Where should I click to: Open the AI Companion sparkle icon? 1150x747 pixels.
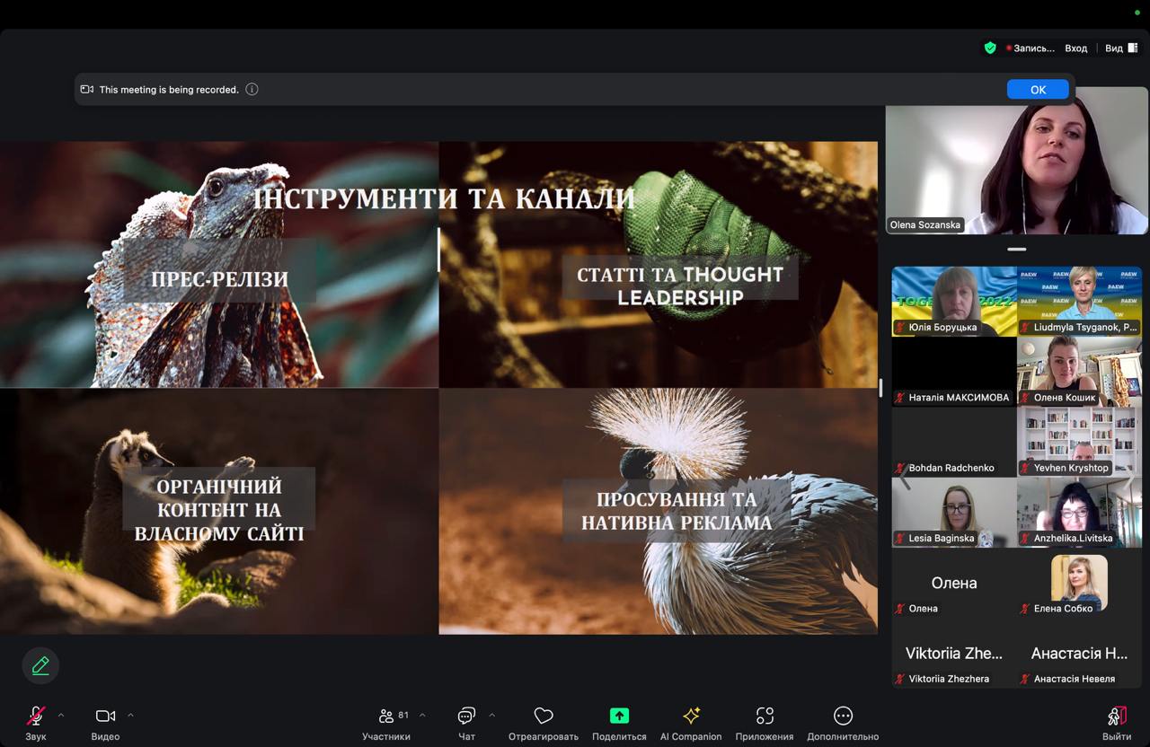[691, 716]
